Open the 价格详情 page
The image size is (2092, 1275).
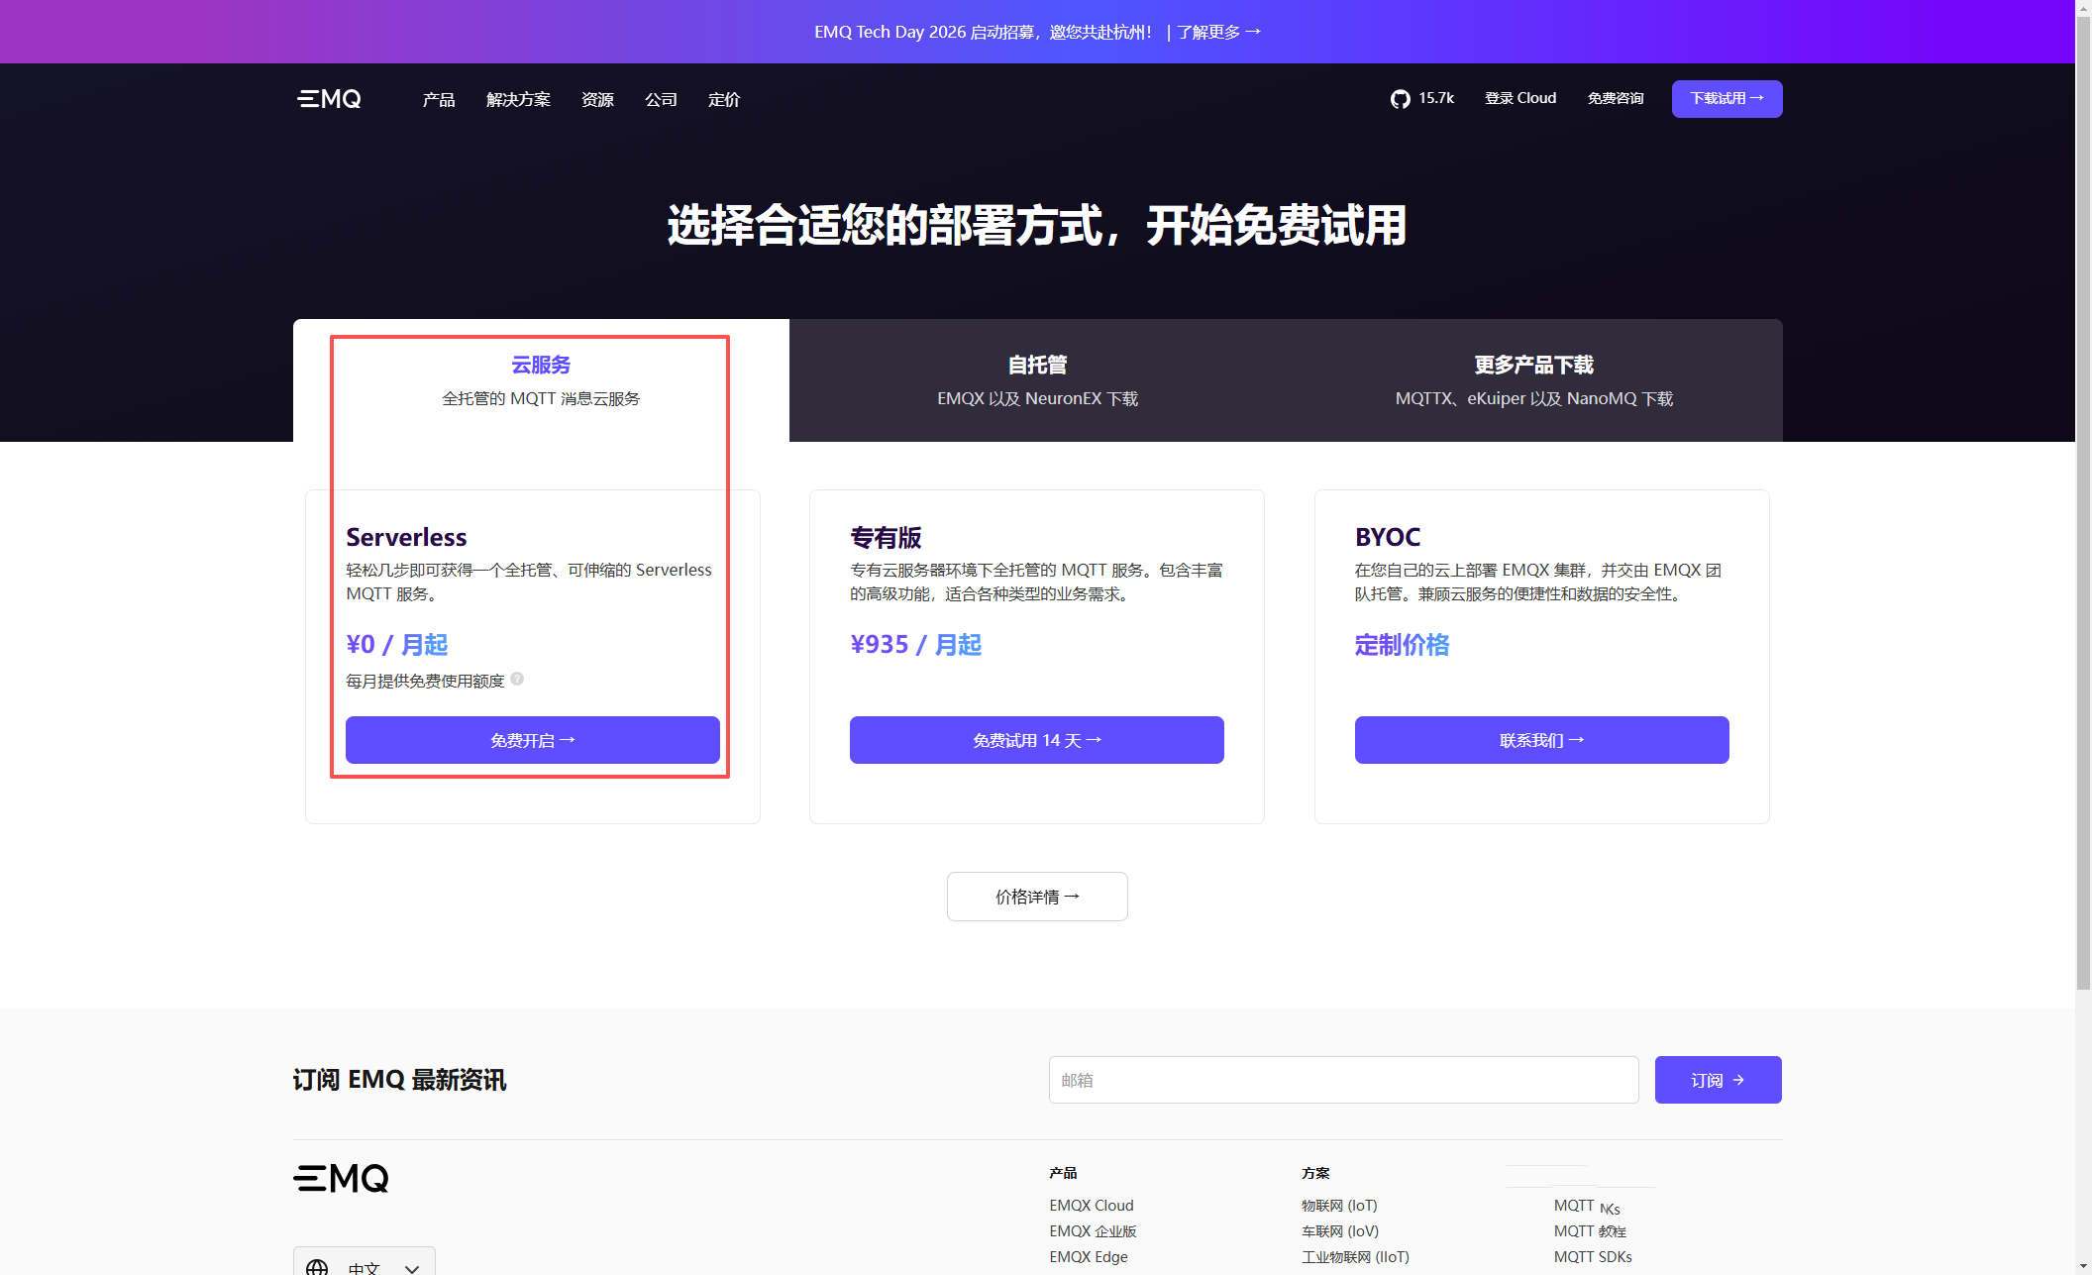click(1036, 896)
